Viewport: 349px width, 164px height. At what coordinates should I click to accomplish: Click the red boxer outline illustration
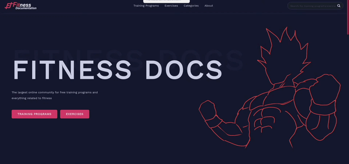[270, 88]
